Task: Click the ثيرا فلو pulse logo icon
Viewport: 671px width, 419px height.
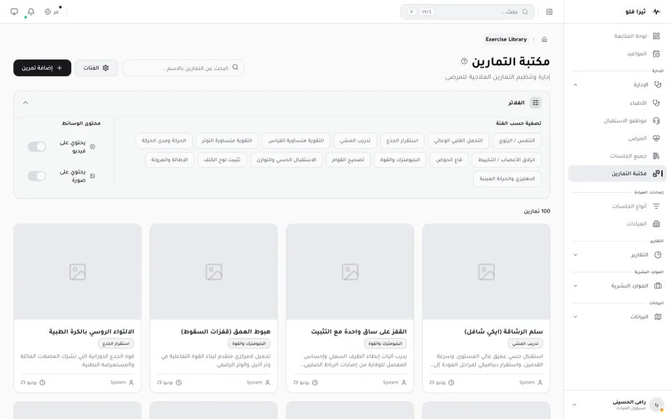Action: 656,12
